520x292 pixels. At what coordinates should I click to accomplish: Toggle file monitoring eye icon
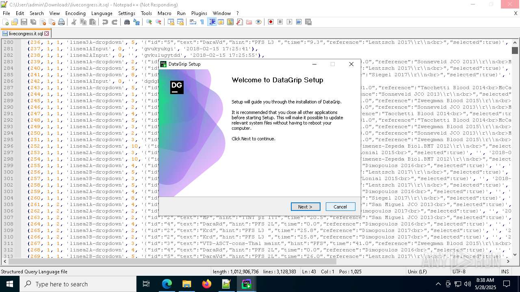point(258,22)
